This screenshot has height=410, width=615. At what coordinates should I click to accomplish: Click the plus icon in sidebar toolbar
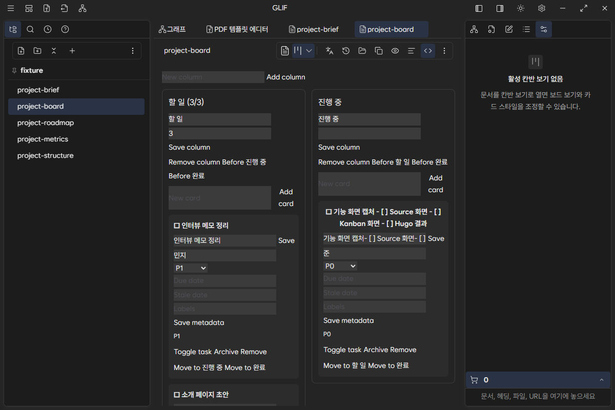72,51
